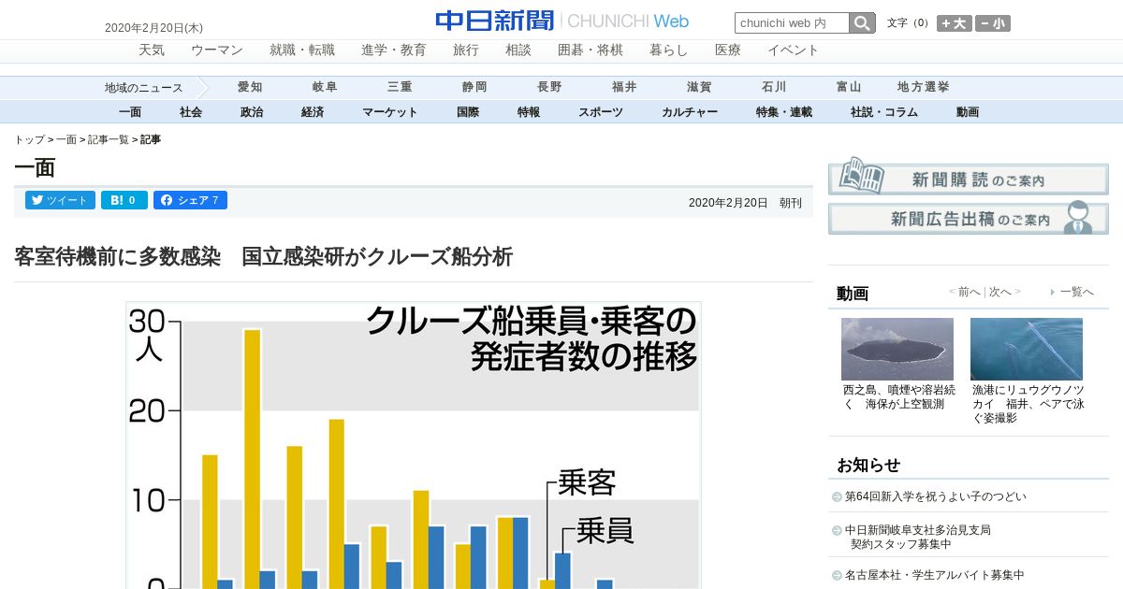This screenshot has height=589, width=1123.
Task: Go to the マーケット section tab
Action: coord(390,112)
